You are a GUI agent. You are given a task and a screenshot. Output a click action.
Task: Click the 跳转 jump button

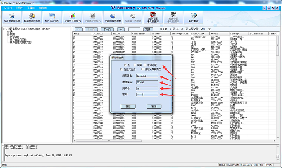click(148, 29)
